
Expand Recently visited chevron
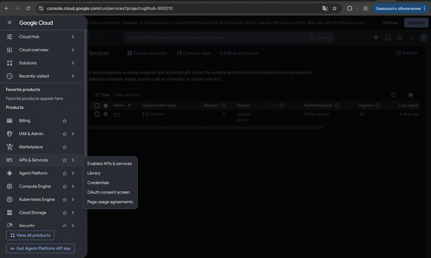pos(73,76)
